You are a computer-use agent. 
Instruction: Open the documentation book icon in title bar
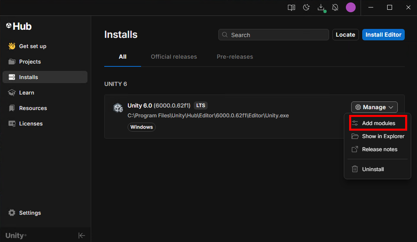tap(291, 7)
